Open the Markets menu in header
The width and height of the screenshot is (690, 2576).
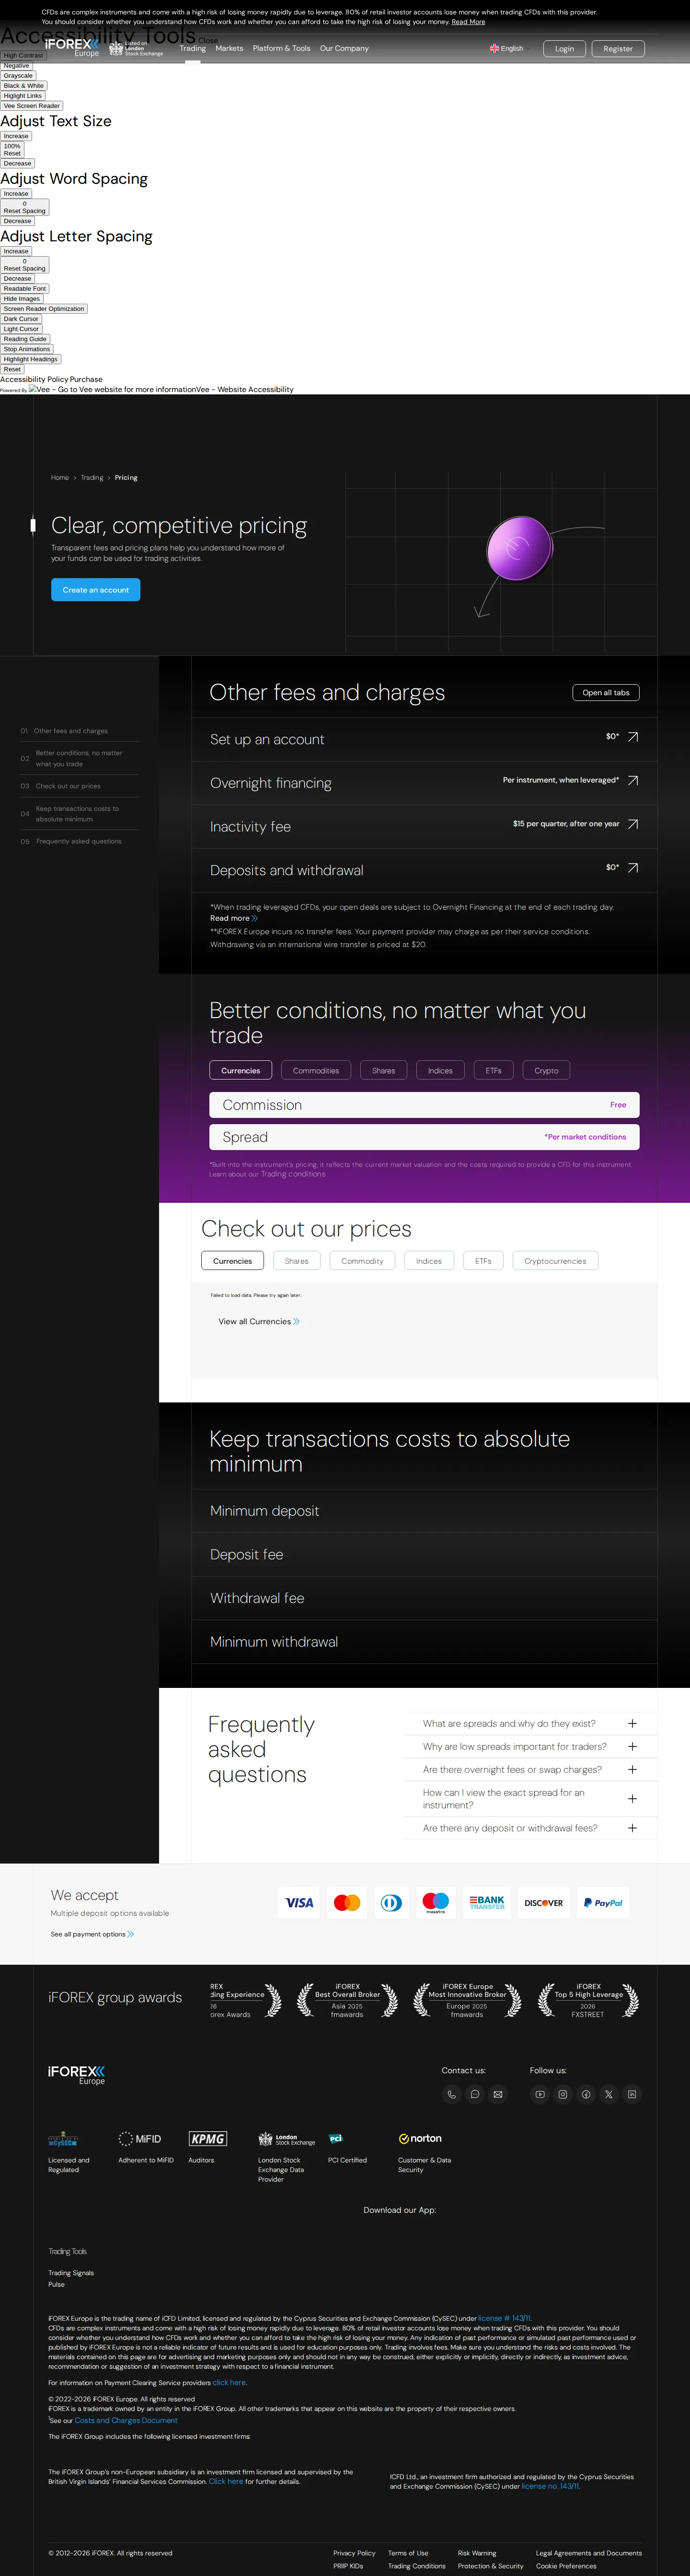[230, 48]
